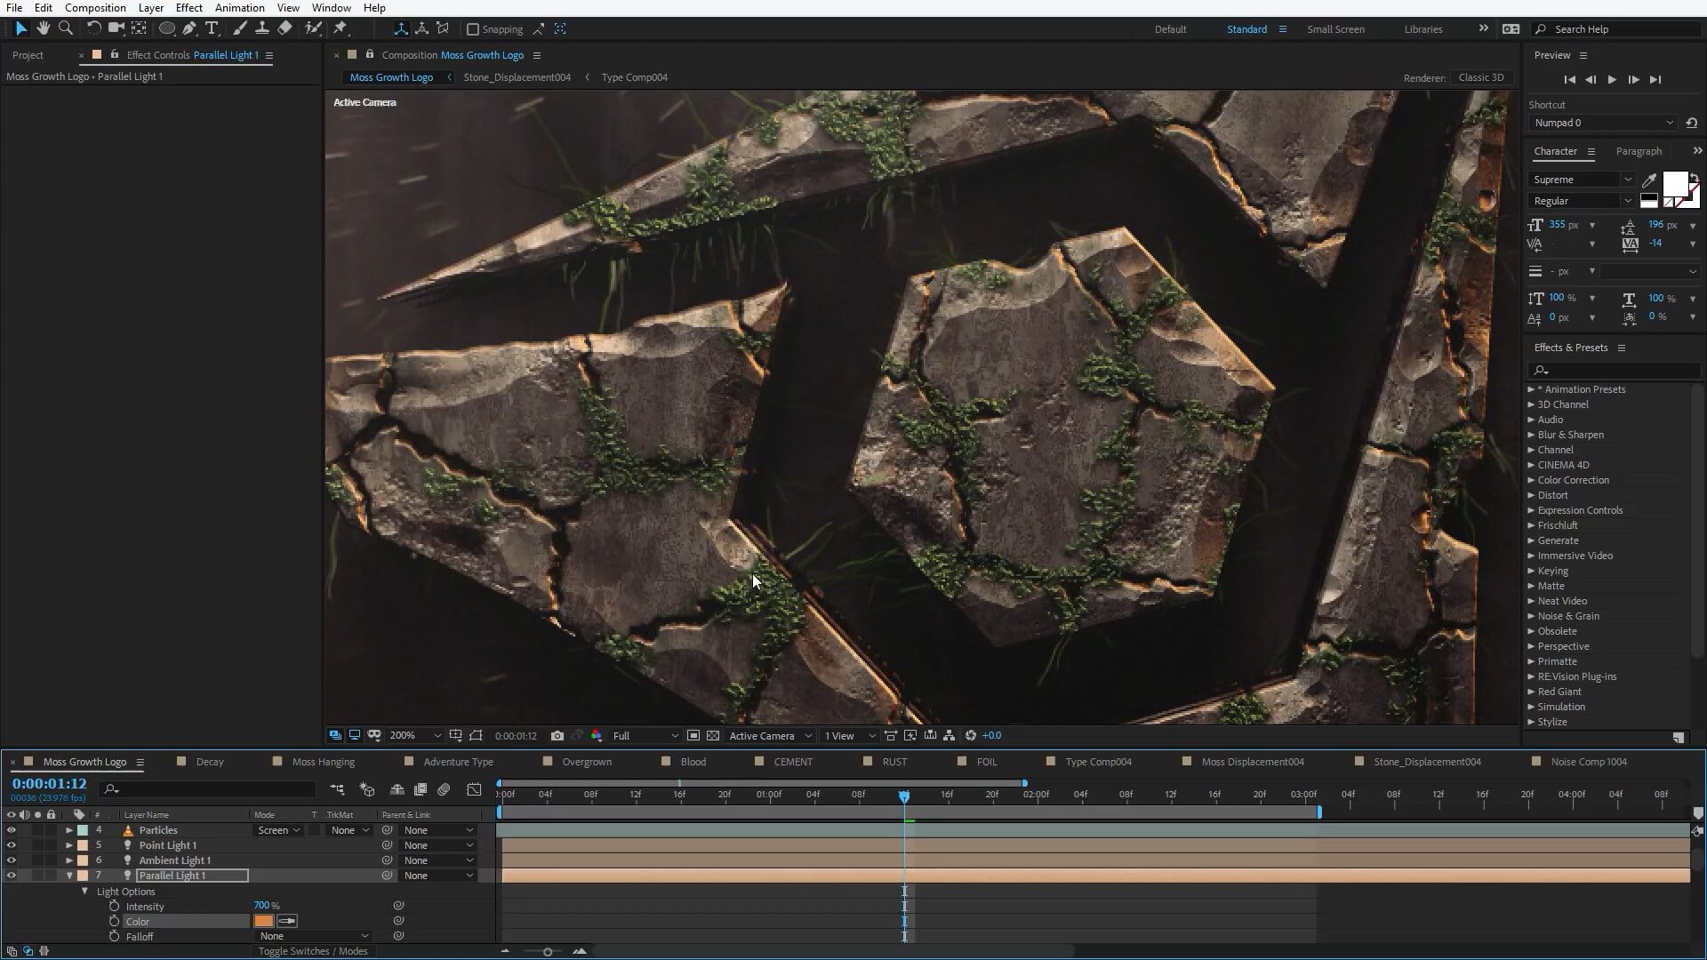Toggle transparency grid in viewer
The width and height of the screenshot is (1707, 960).
pyautogui.click(x=713, y=736)
